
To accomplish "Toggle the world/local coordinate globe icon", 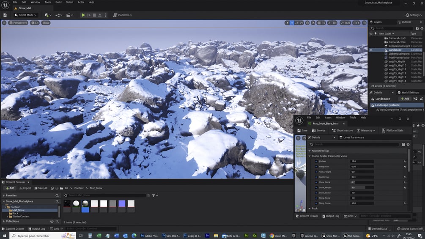I will [x=307, y=23].
